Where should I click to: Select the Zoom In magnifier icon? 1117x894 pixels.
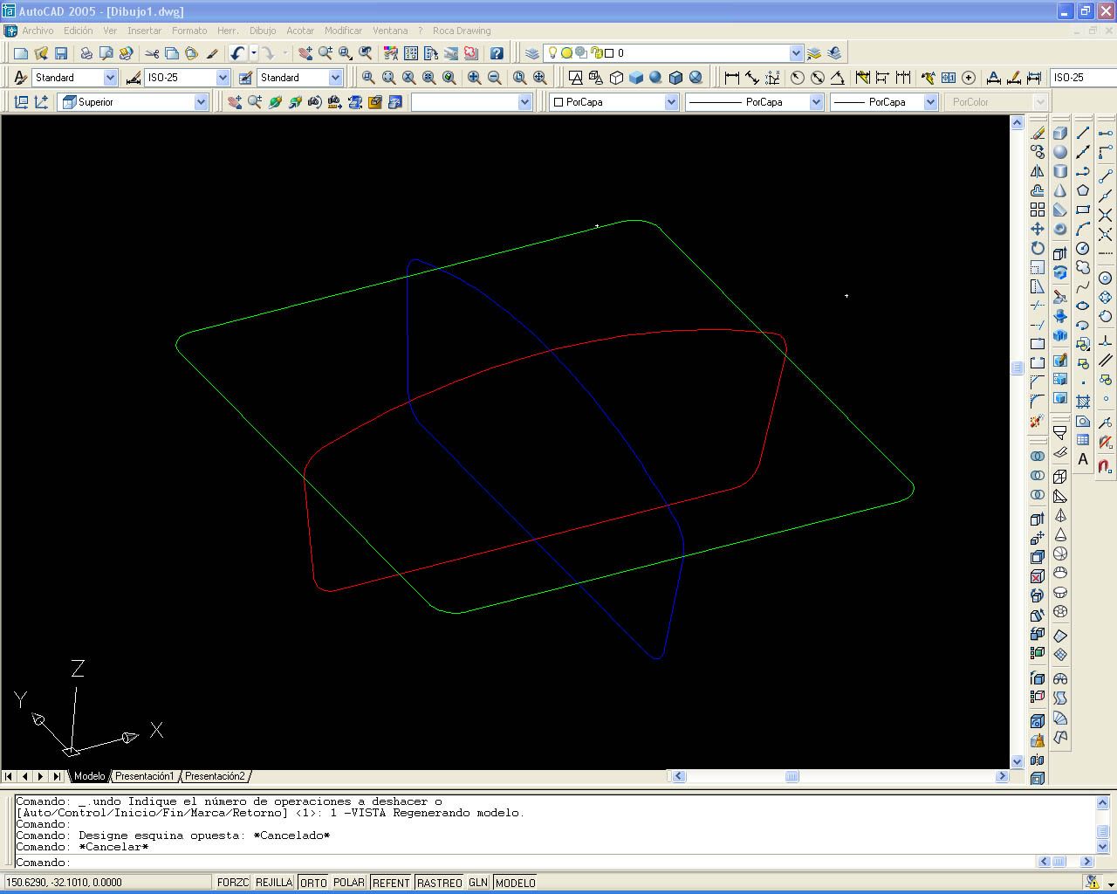[474, 78]
